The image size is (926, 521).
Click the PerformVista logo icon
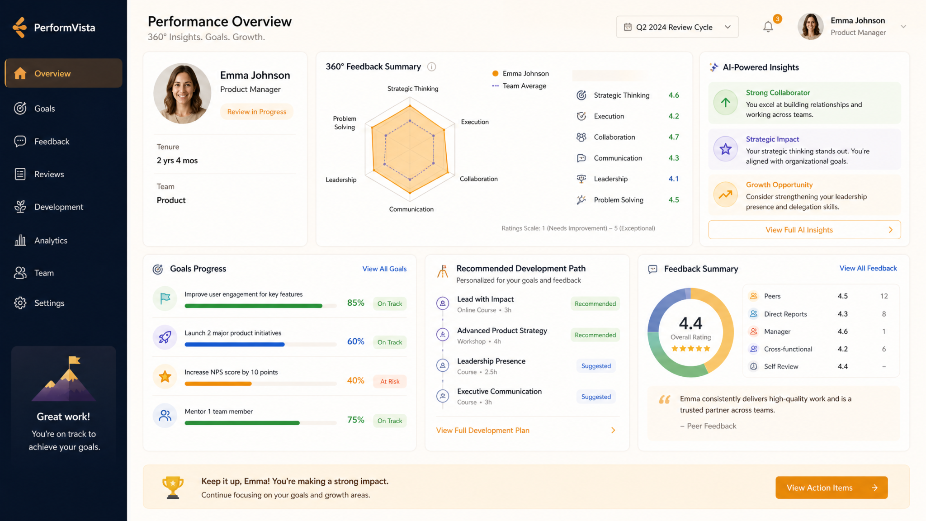tap(19, 27)
